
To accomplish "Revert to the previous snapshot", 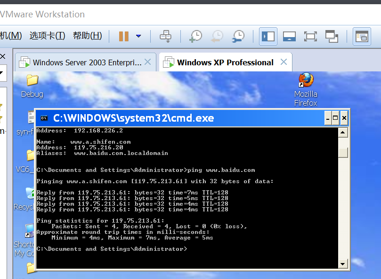I will pyautogui.click(x=217, y=36).
